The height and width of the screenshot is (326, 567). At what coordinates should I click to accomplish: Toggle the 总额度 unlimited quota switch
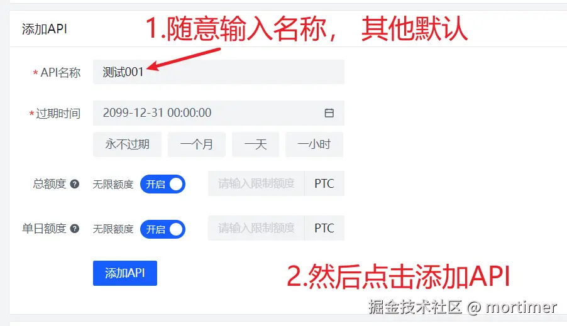(163, 184)
